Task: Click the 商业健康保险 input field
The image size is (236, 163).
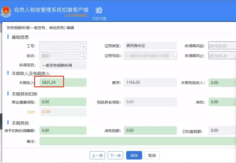Action: click(63, 102)
